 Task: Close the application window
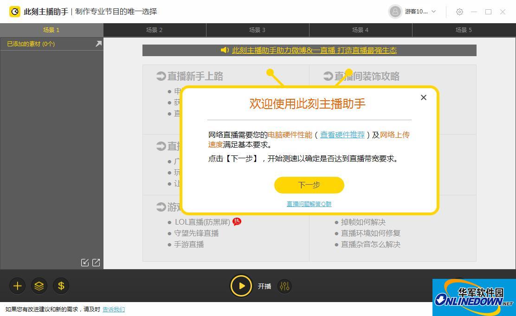(503, 12)
